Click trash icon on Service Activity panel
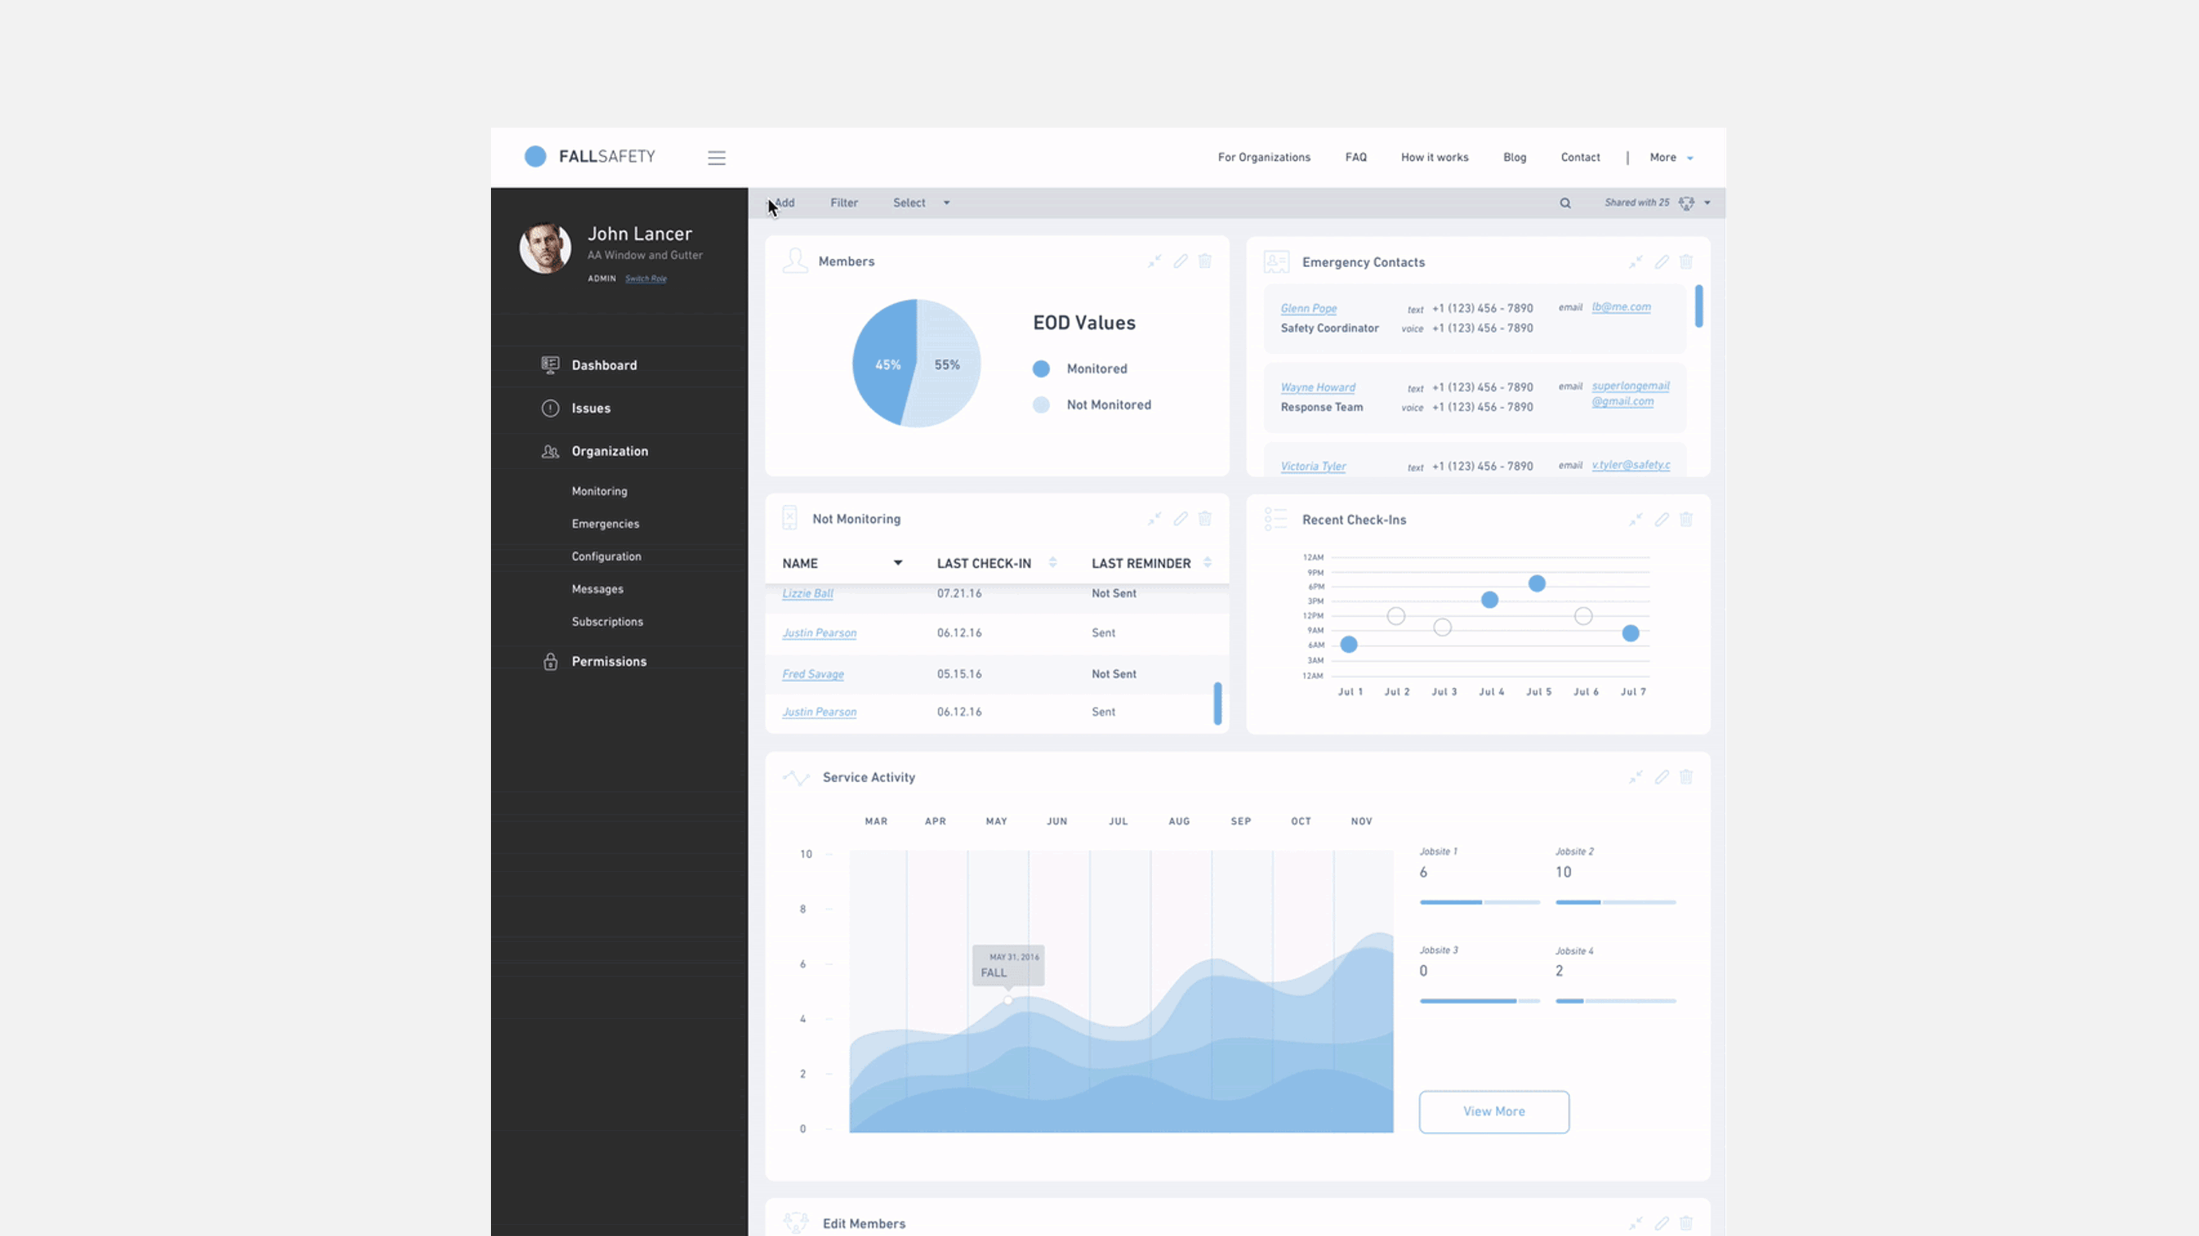The height and width of the screenshot is (1236, 2199). (x=1686, y=777)
